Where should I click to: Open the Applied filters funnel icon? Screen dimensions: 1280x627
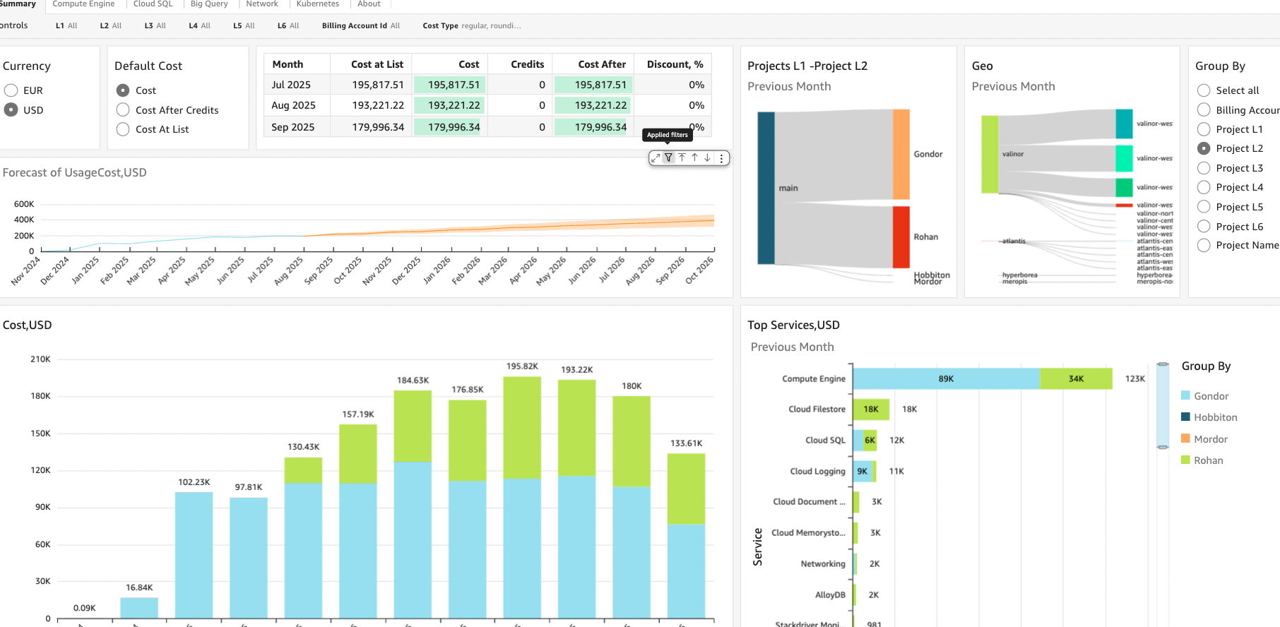(x=668, y=158)
